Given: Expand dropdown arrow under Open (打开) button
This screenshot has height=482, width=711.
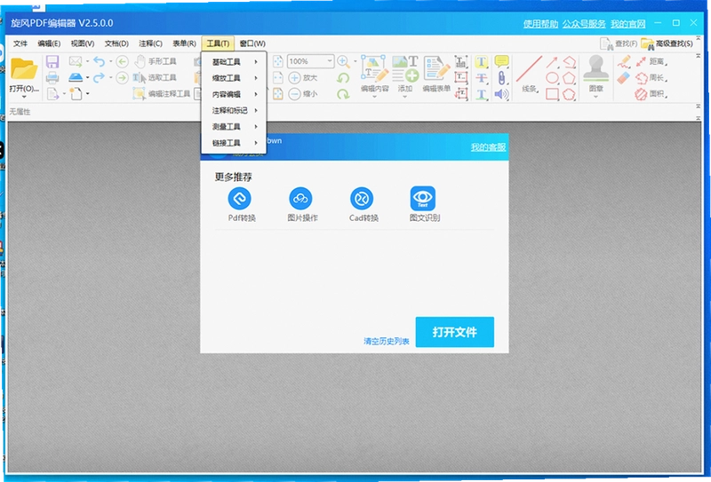Looking at the screenshot, I should [x=24, y=97].
